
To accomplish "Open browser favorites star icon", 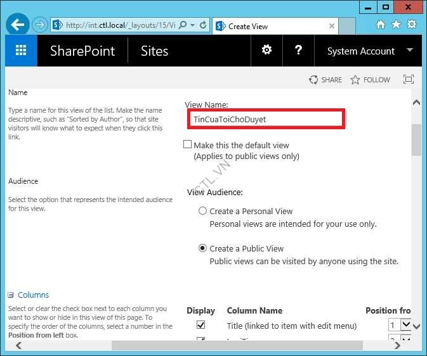I will 397,25.
